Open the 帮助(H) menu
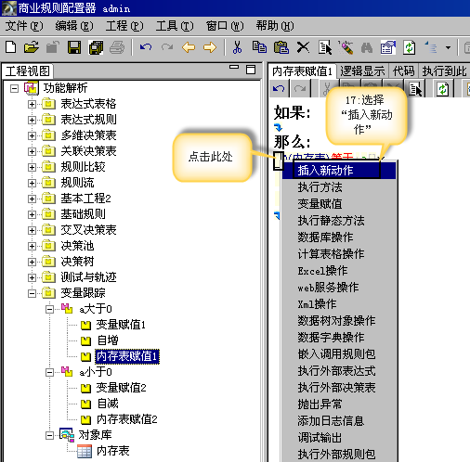 coord(275,26)
